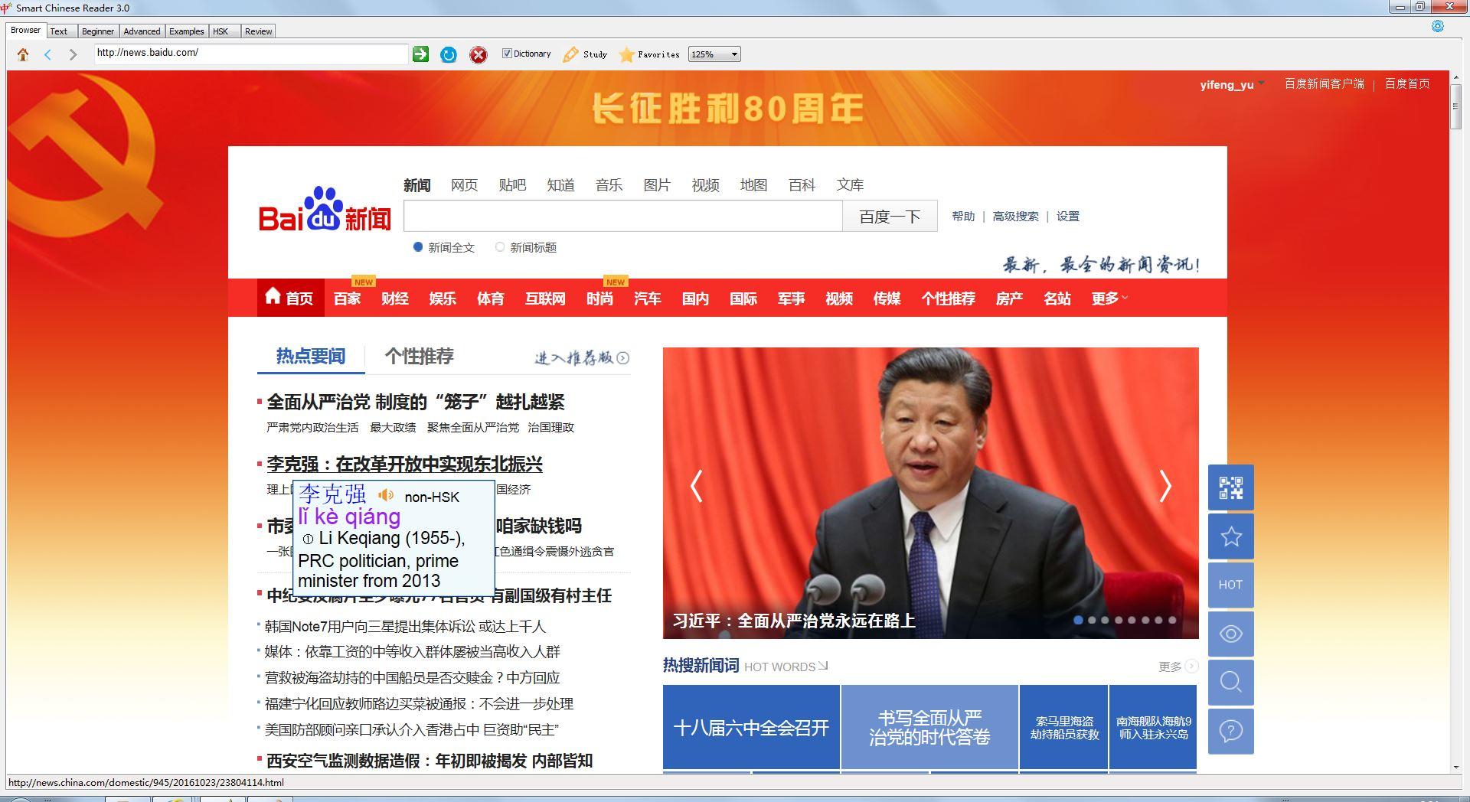Select the 个性推荐 news tab
Viewport: 1470px width, 802px height.
click(x=420, y=356)
